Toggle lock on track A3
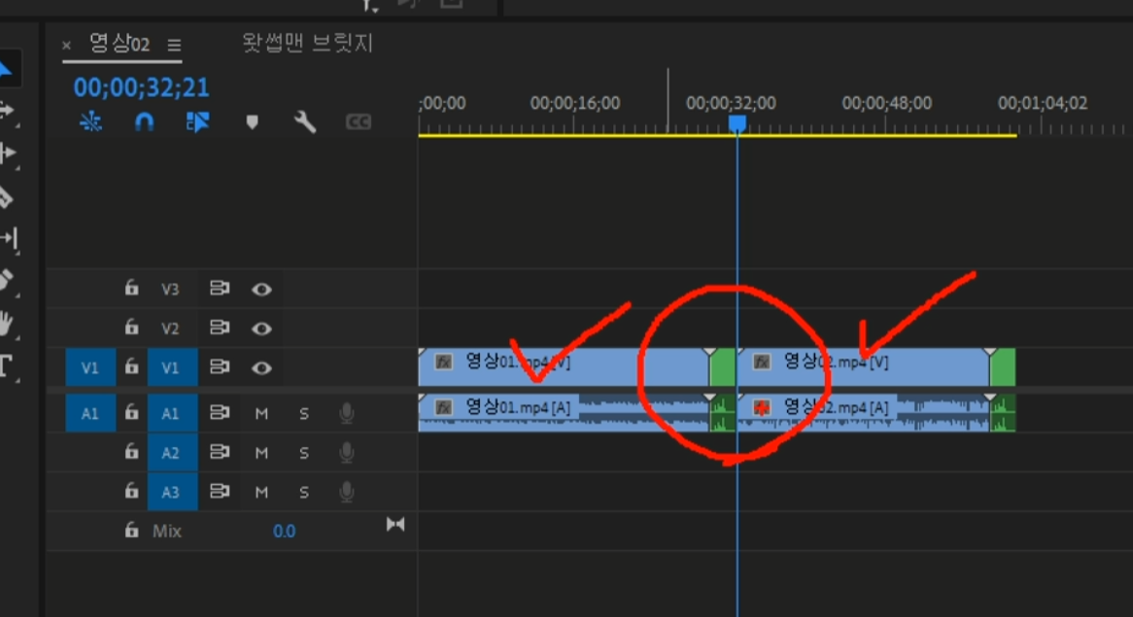Image resolution: width=1133 pixels, height=617 pixels. pyautogui.click(x=131, y=492)
